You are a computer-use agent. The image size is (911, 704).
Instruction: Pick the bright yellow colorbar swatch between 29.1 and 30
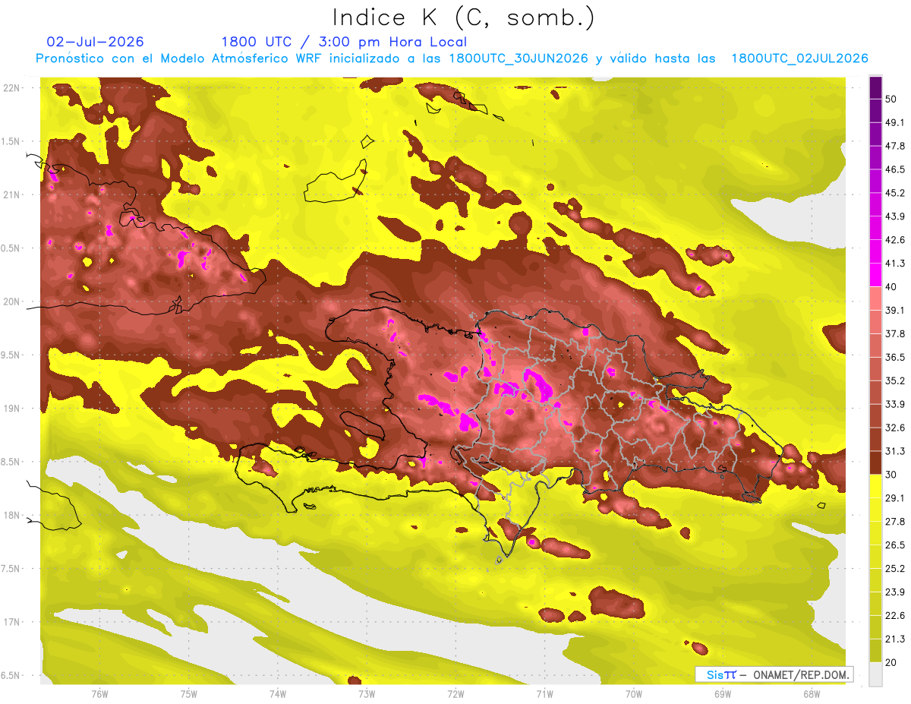(875, 486)
